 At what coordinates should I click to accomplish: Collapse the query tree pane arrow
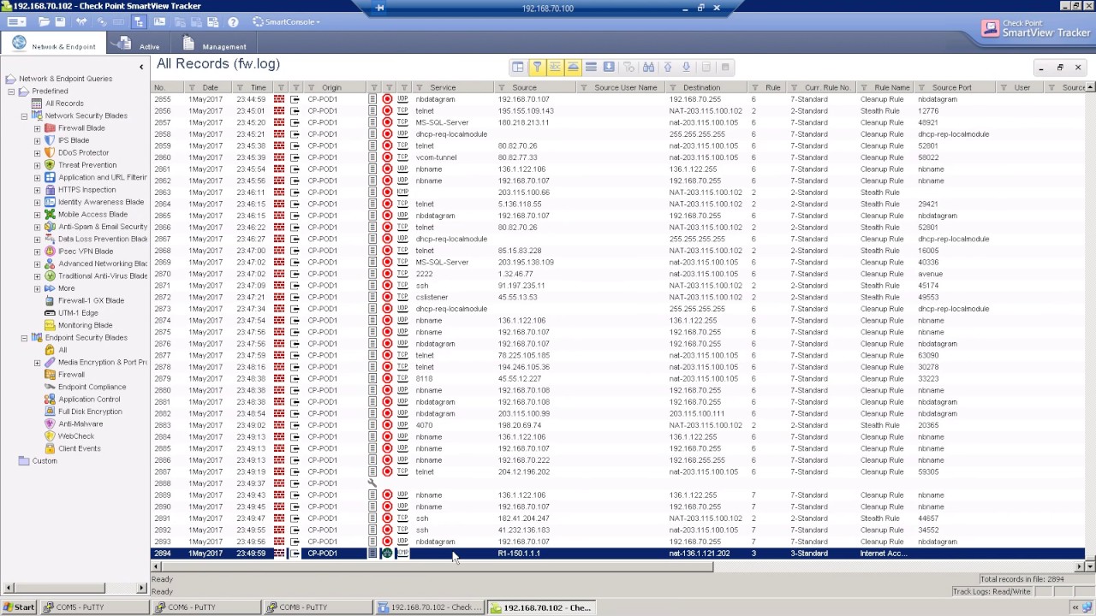141,67
